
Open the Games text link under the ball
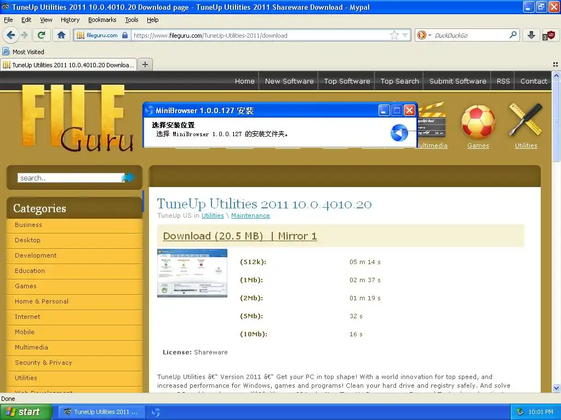(x=478, y=145)
